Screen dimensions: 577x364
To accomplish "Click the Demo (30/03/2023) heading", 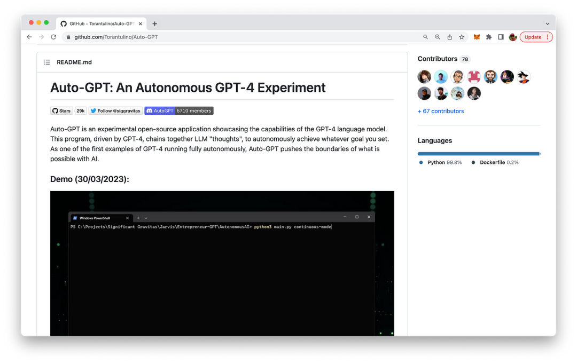I will [89, 179].
